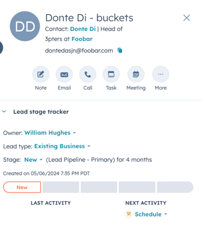Open the Email envelope icon
Viewport: 206px width, 230px height.
point(64,75)
